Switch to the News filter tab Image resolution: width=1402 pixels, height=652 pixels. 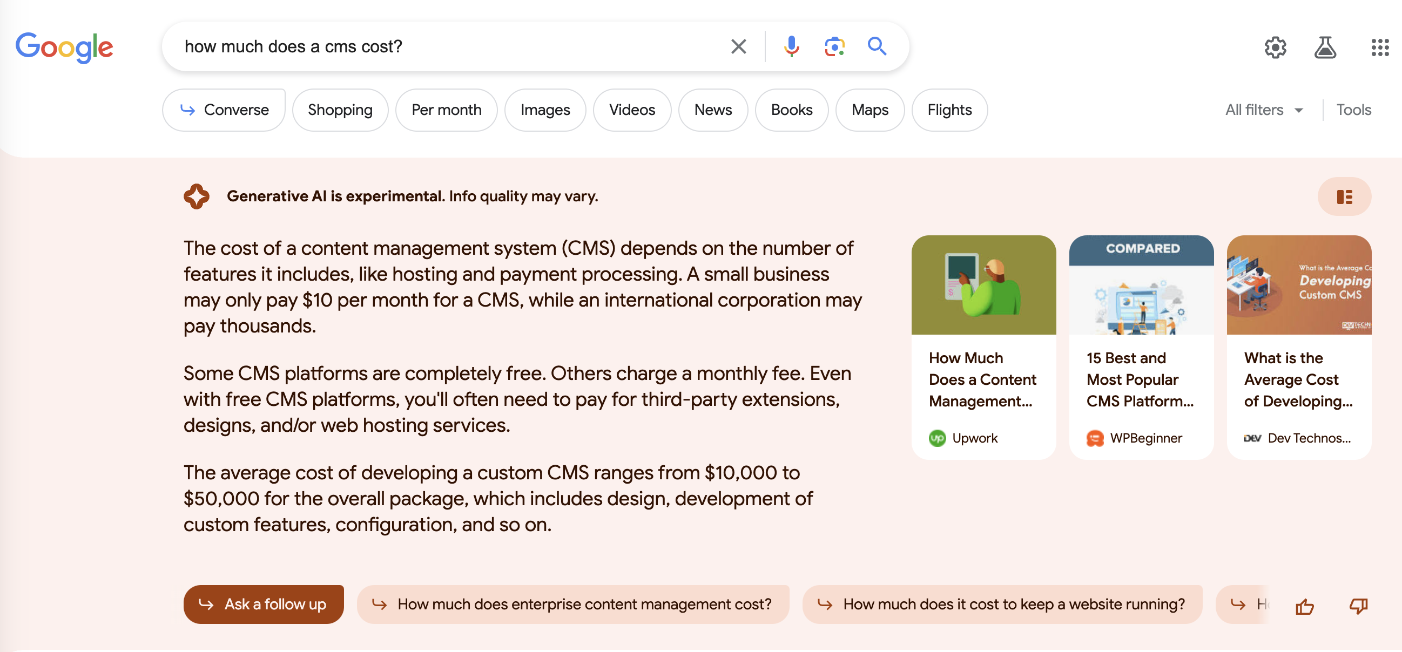tap(712, 111)
